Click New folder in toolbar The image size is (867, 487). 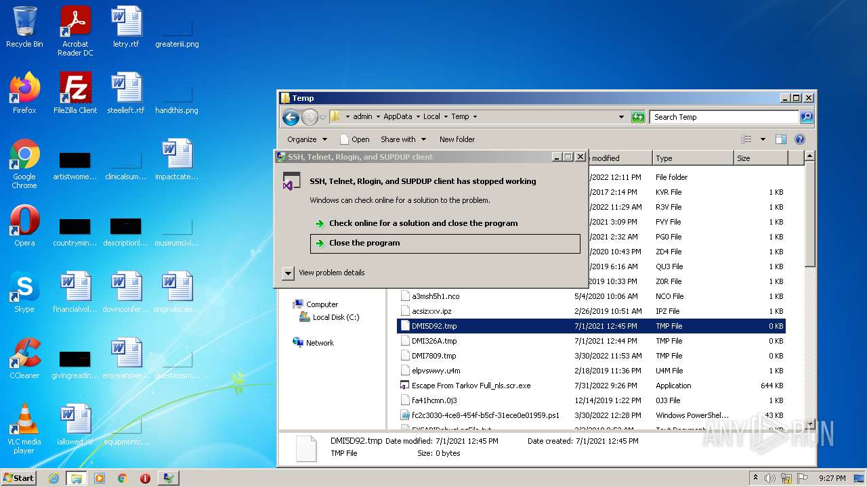click(x=457, y=139)
